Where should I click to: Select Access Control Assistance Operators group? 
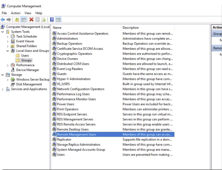click(82, 34)
